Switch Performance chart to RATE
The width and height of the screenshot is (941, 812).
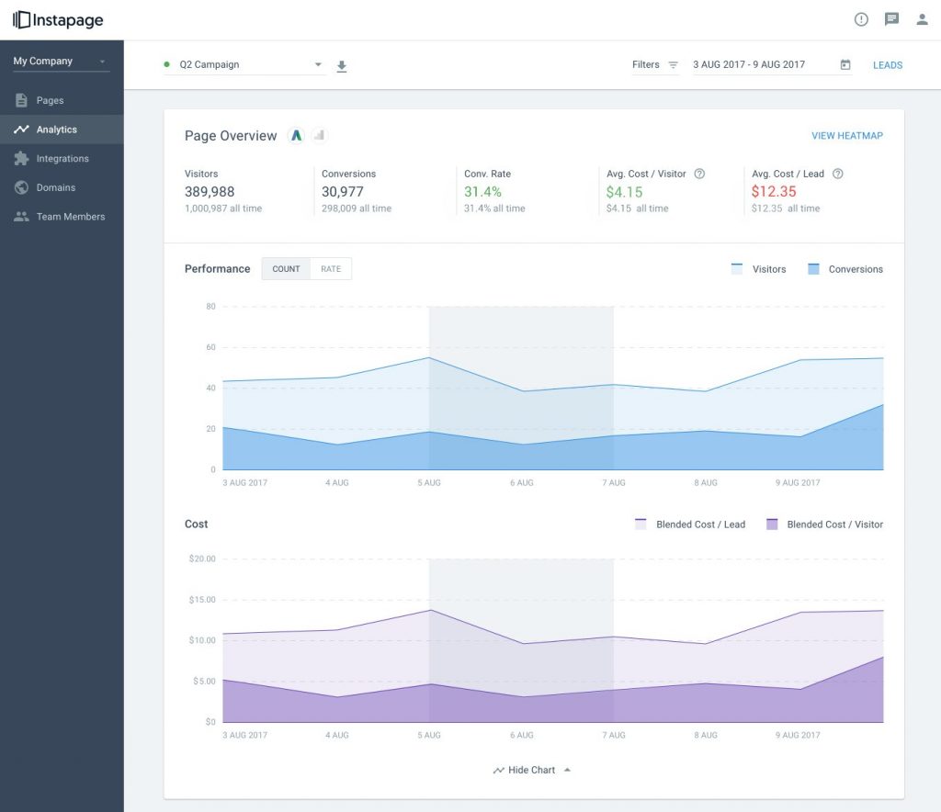tap(331, 269)
